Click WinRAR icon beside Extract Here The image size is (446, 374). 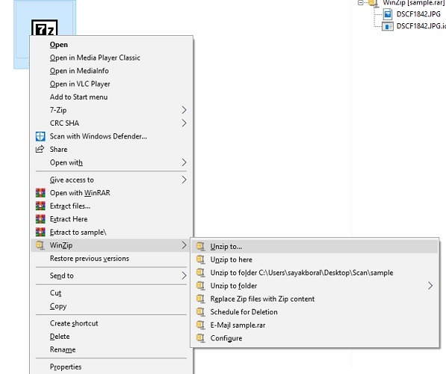coord(40,219)
